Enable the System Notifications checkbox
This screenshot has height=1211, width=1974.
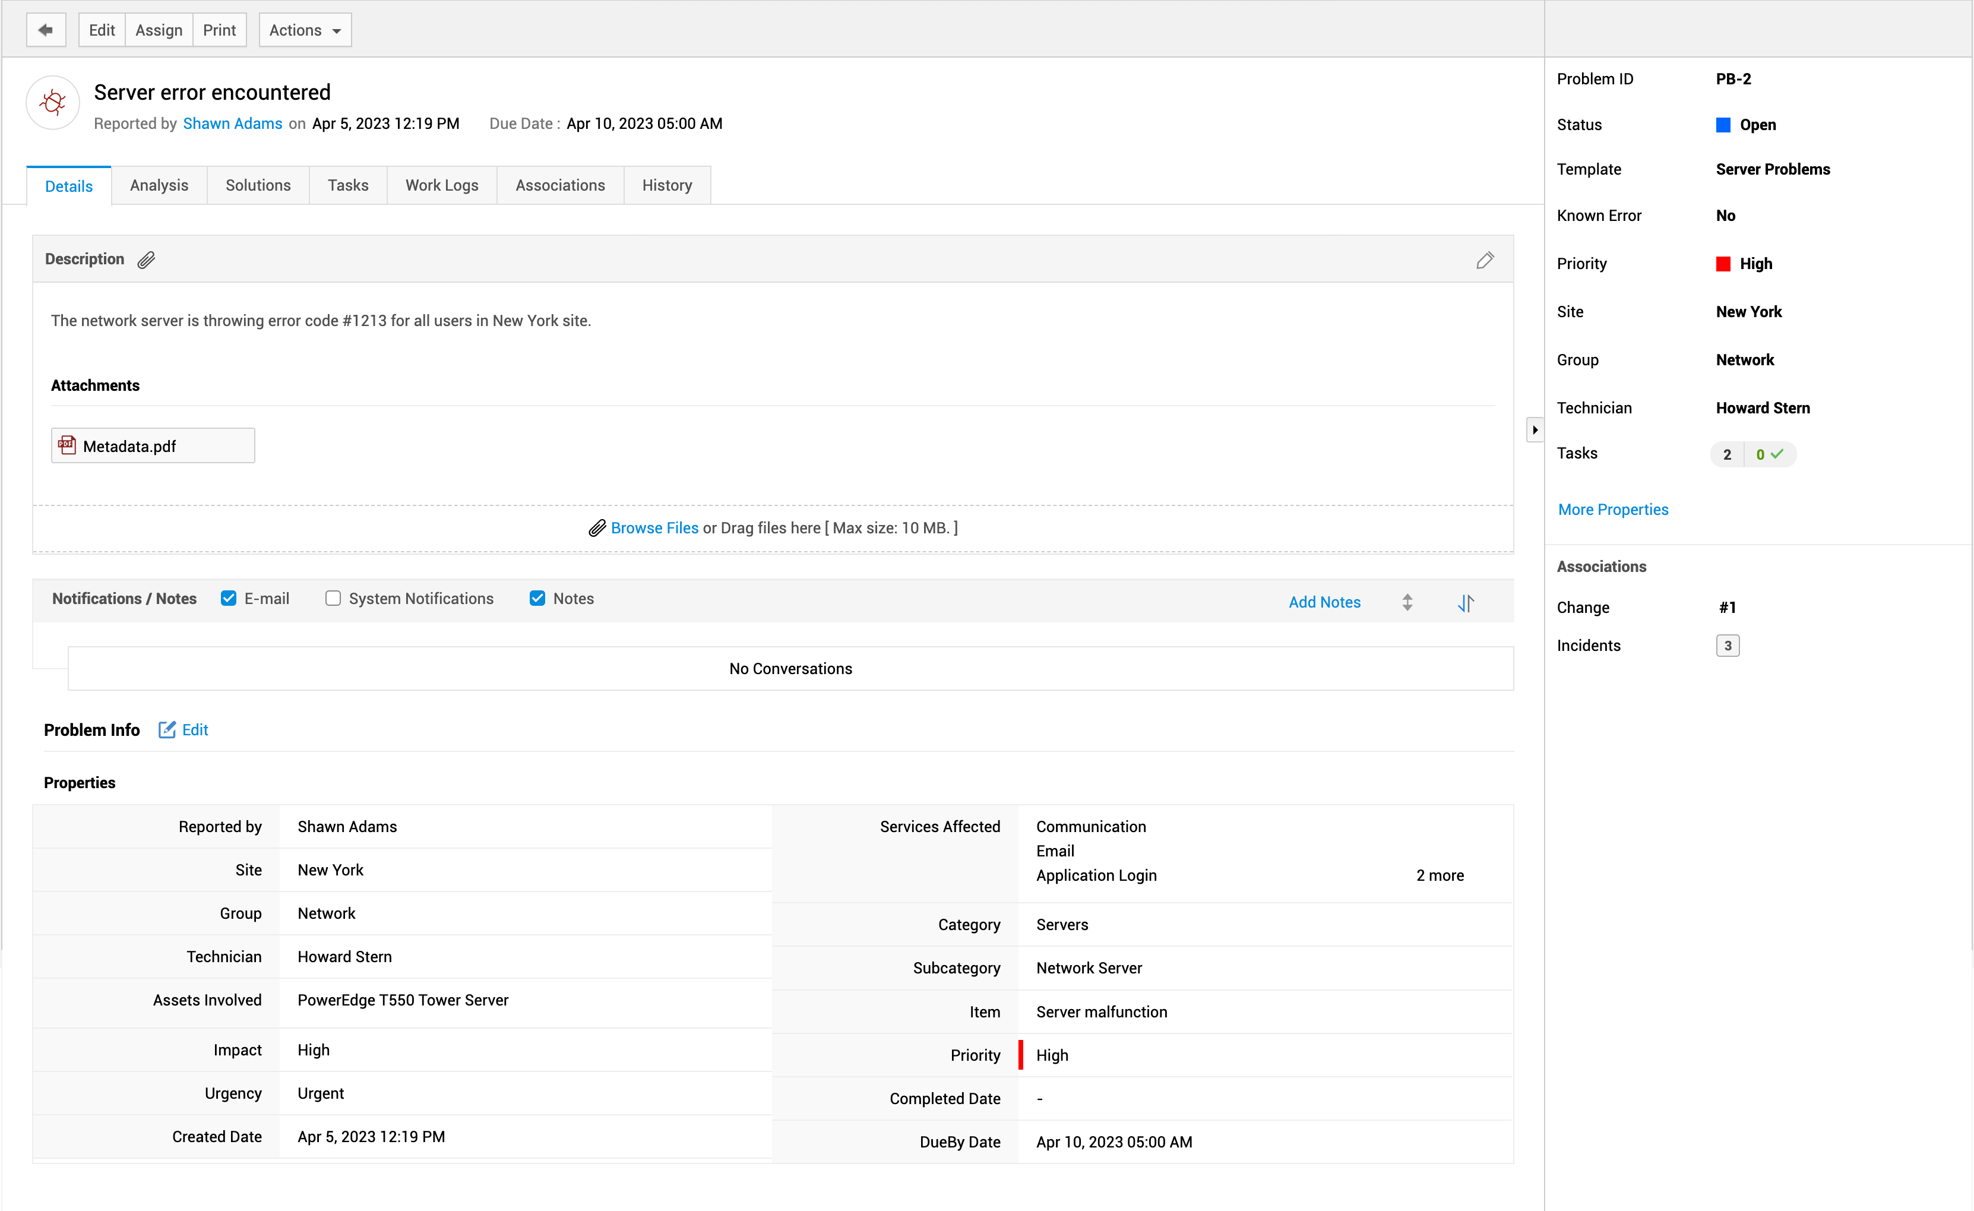333,599
